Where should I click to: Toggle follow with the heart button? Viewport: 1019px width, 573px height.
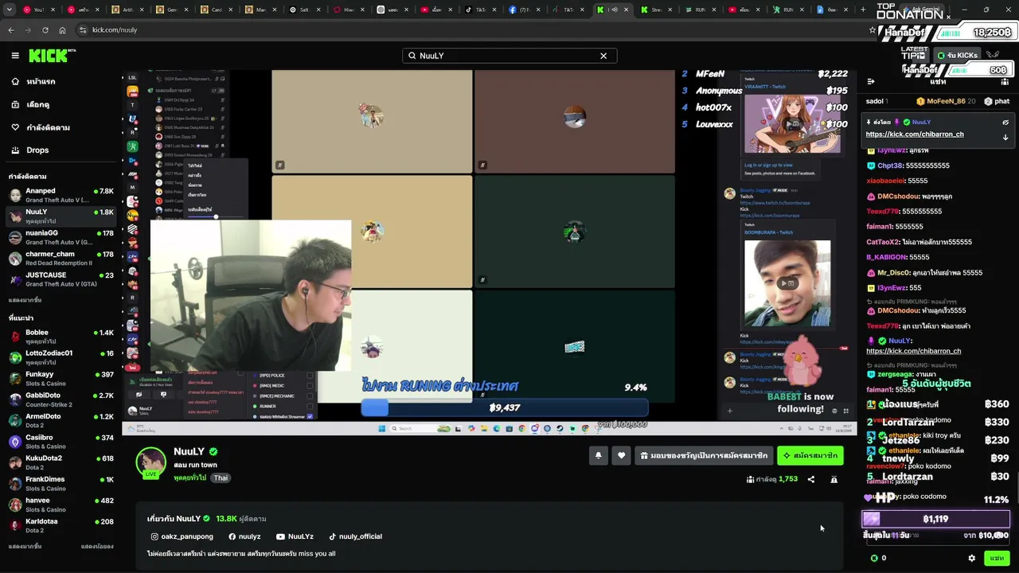tap(622, 455)
